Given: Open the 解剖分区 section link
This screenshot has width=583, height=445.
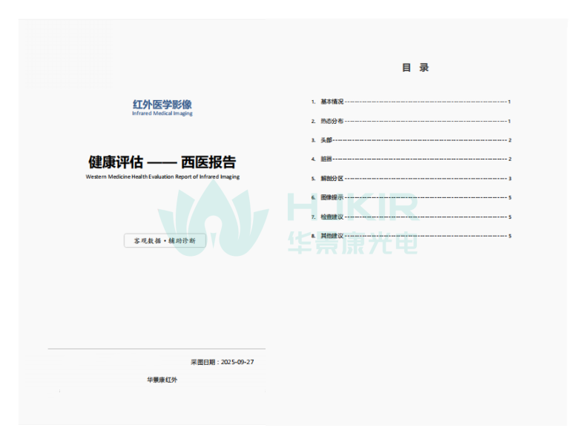Looking at the screenshot, I should tap(332, 179).
